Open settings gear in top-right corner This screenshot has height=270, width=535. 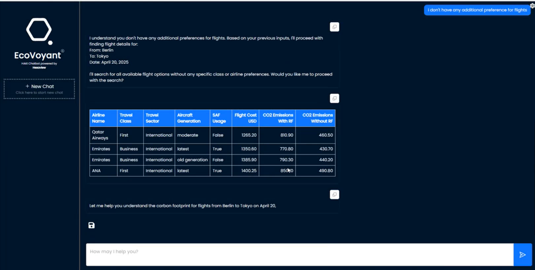[532, 5]
